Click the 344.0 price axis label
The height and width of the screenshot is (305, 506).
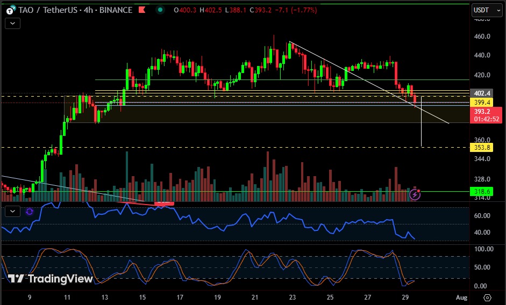click(482, 158)
